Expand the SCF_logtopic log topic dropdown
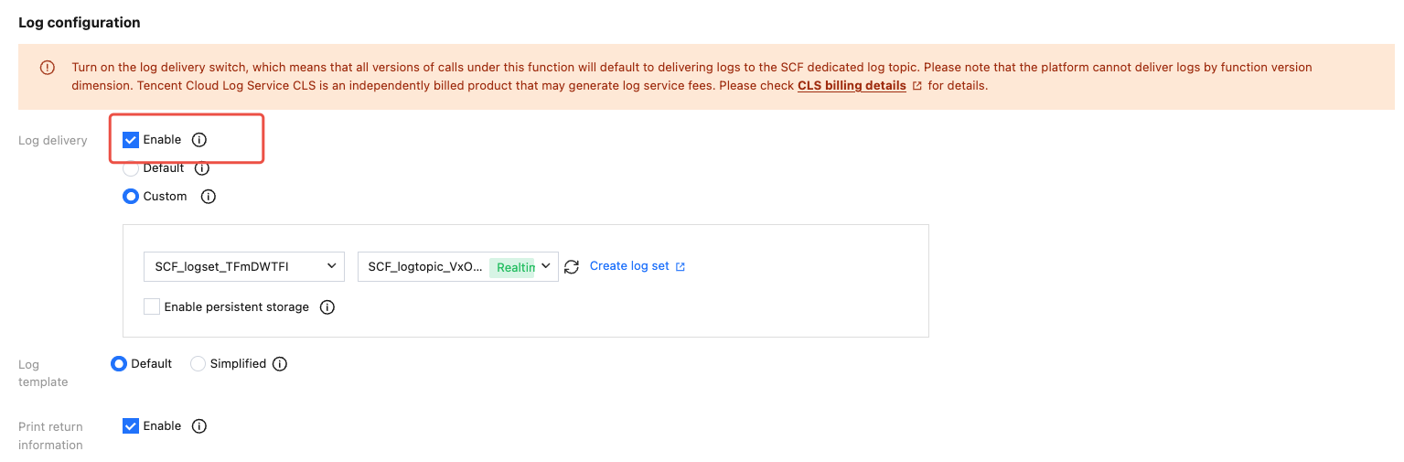Image resolution: width=1404 pixels, height=462 pixels. [x=457, y=267]
